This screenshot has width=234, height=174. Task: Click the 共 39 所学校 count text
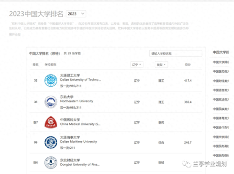tap(72, 54)
